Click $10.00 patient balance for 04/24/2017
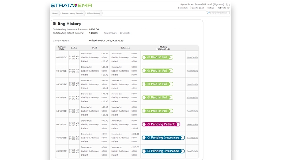 coord(134,128)
